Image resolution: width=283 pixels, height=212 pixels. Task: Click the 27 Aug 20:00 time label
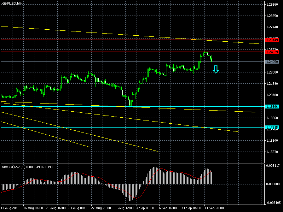click(x=101, y=208)
